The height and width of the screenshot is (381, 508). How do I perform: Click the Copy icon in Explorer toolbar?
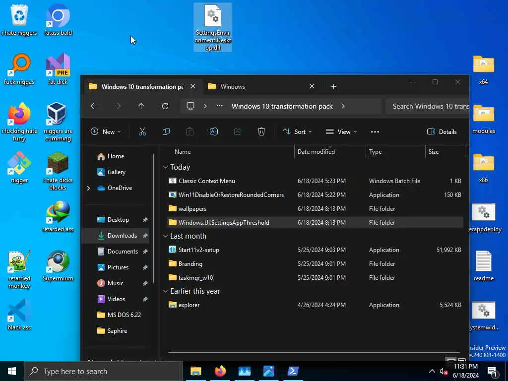pyautogui.click(x=166, y=131)
